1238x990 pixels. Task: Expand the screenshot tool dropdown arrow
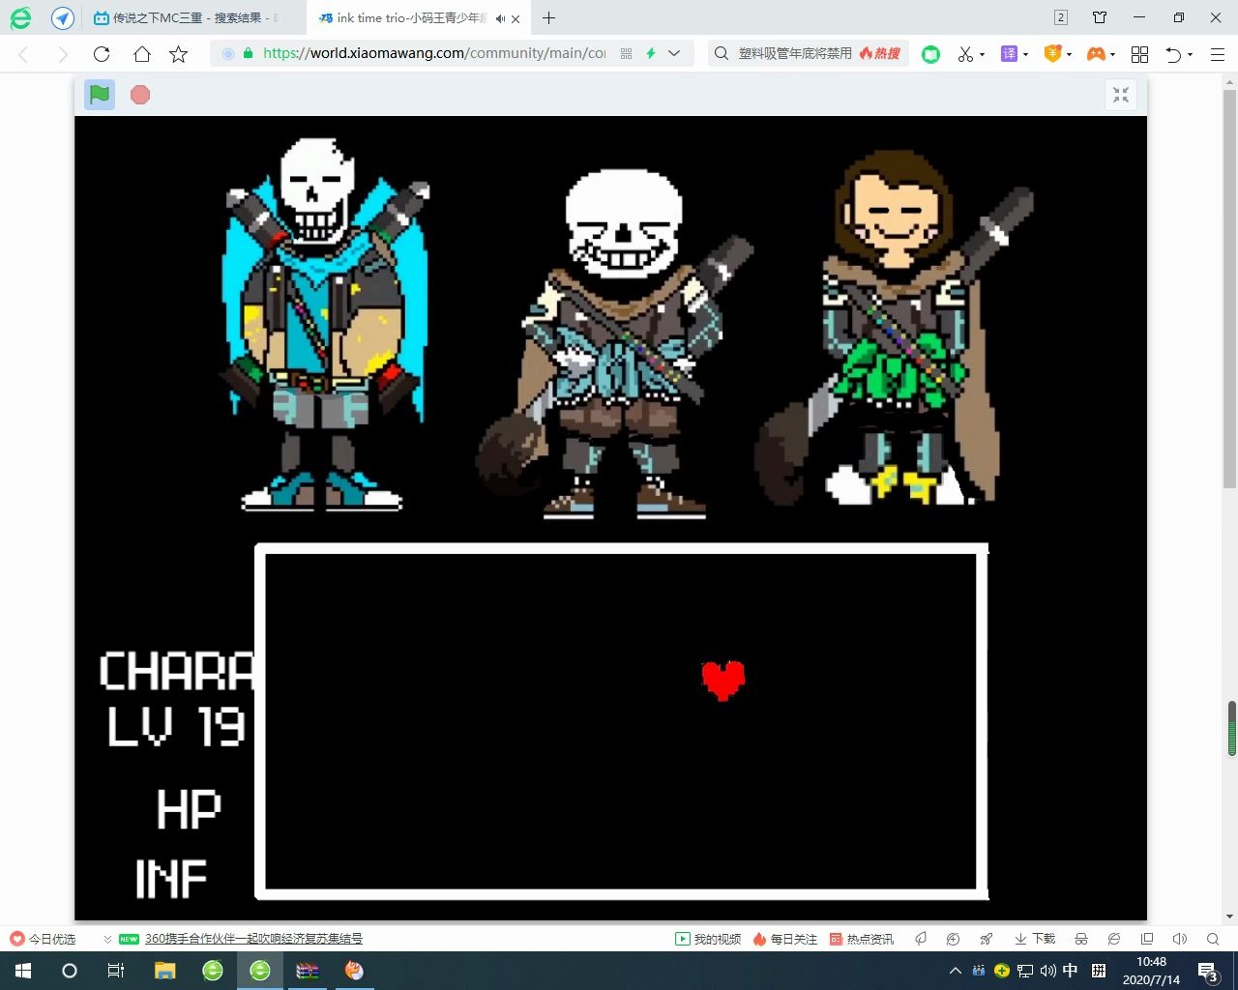pyautogui.click(x=982, y=55)
